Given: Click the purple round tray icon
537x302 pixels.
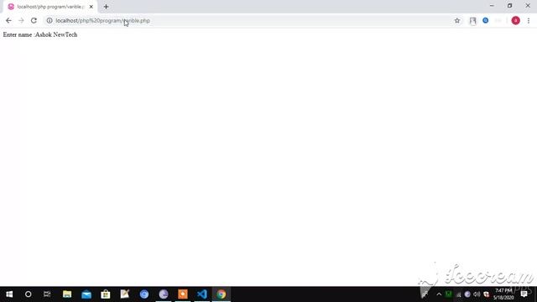Looking at the screenshot, I should coord(467,294).
